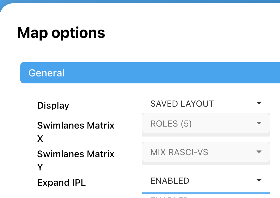Click the Expand IPL dropdown arrow
The height and width of the screenshot is (198, 280).
[259, 181]
